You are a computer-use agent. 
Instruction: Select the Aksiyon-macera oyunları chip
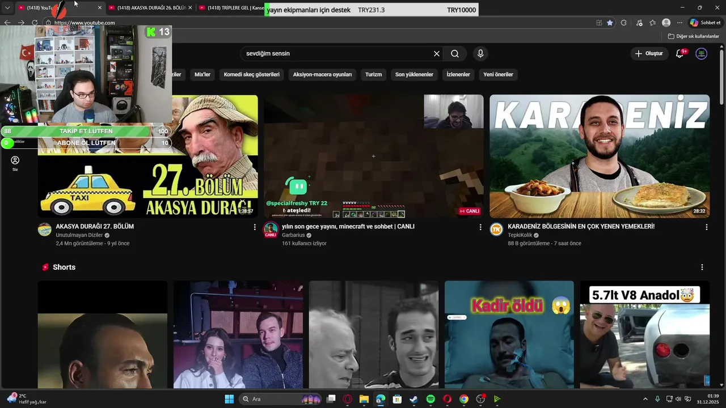(x=322, y=74)
